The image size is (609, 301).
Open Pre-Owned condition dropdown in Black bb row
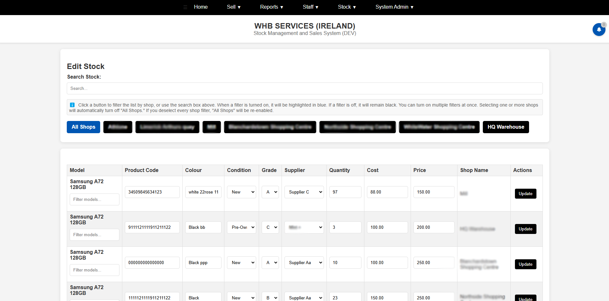(241, 227)
